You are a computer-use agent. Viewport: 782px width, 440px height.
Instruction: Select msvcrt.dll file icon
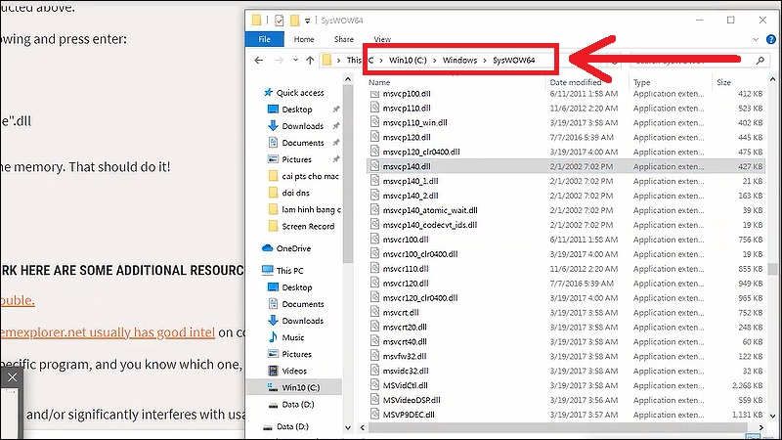[x=375, y=312]
